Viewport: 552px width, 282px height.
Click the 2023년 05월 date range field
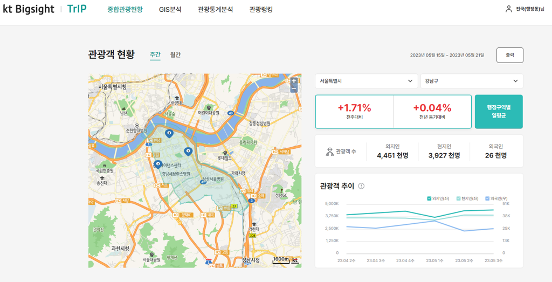tap(447, 55)
